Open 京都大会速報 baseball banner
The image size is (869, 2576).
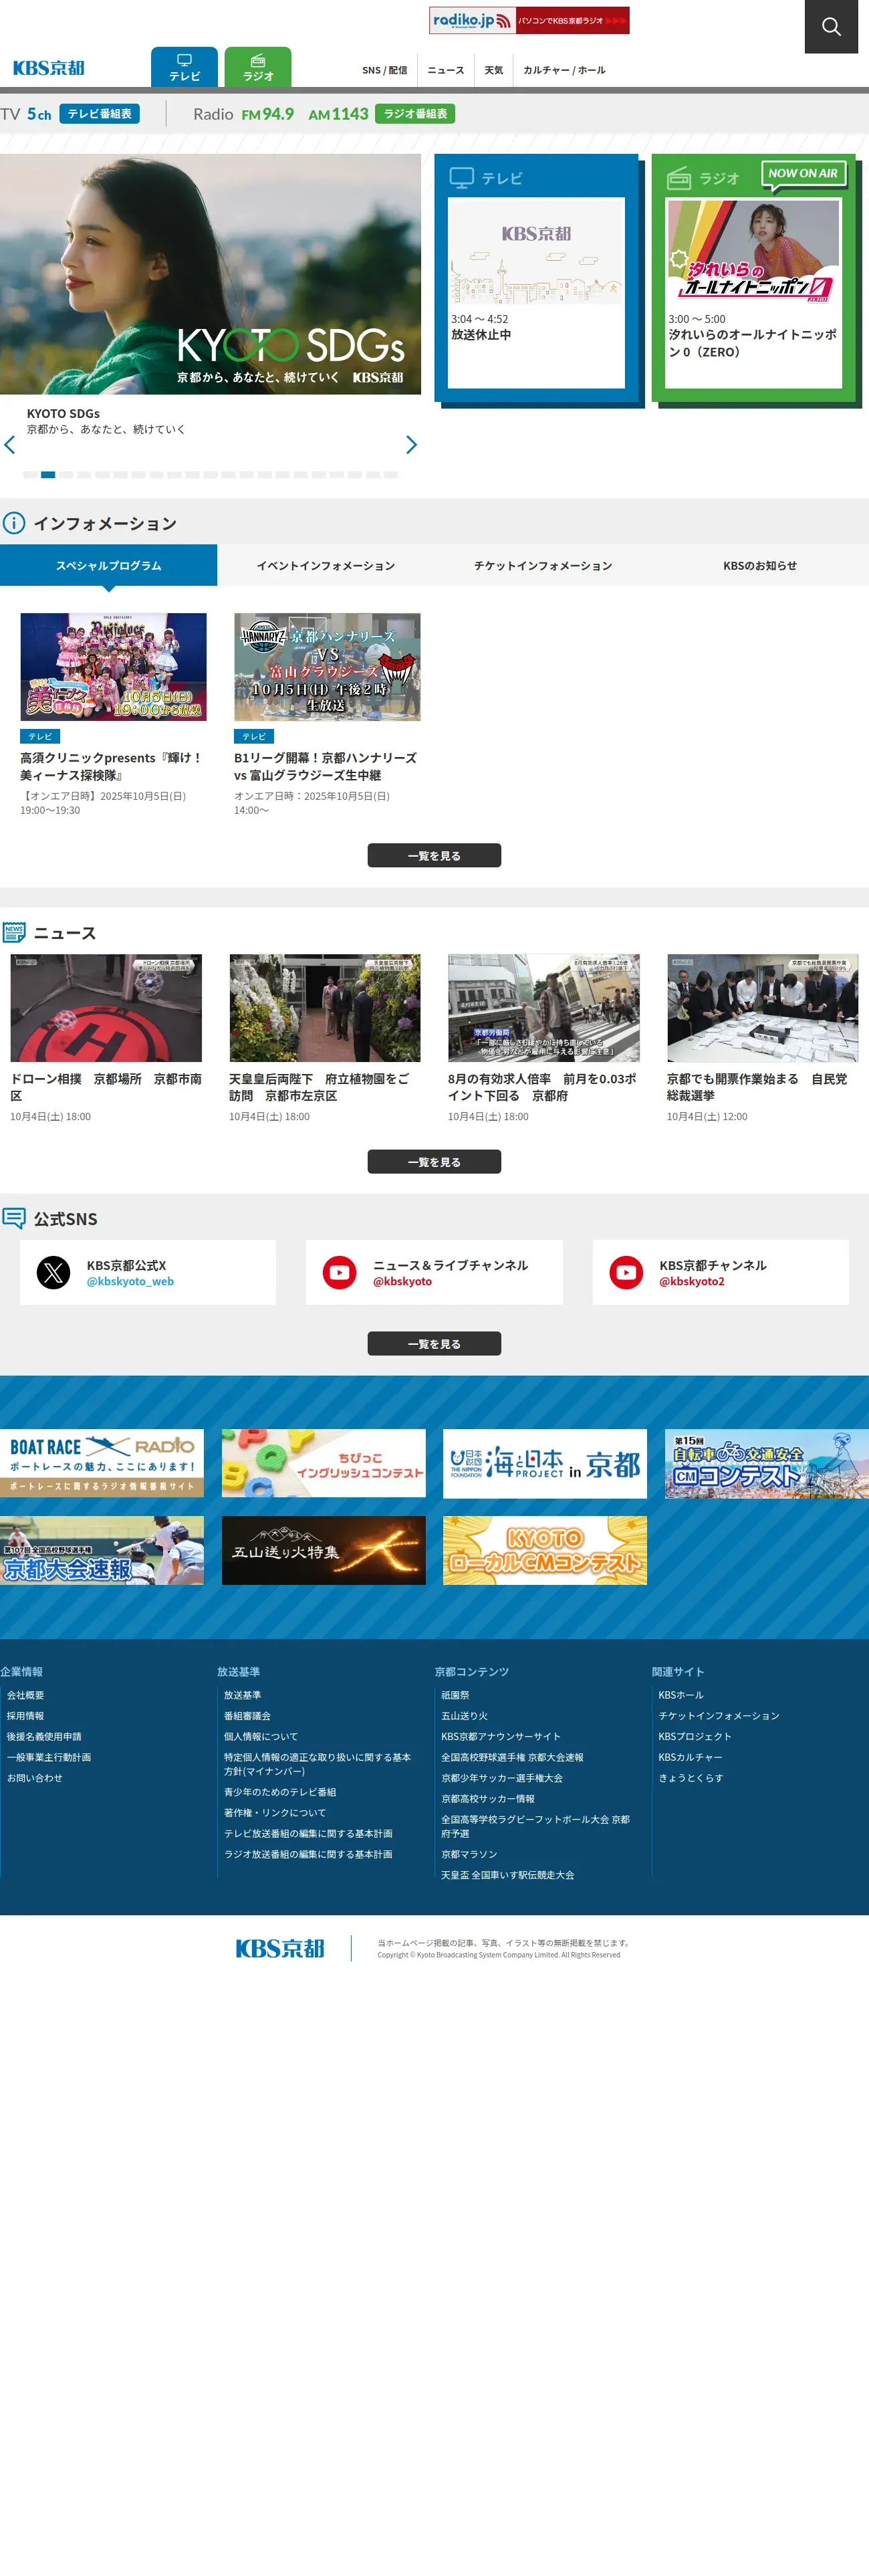pos(102,1550)
